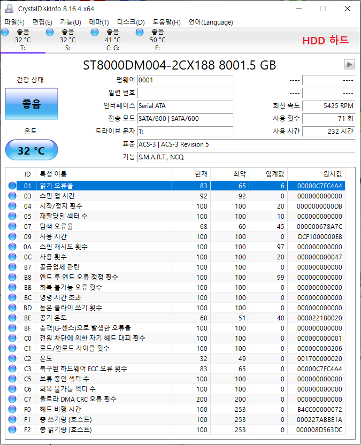Select the C: G: disk tab at 41 °C

click(x=113, y=40)
